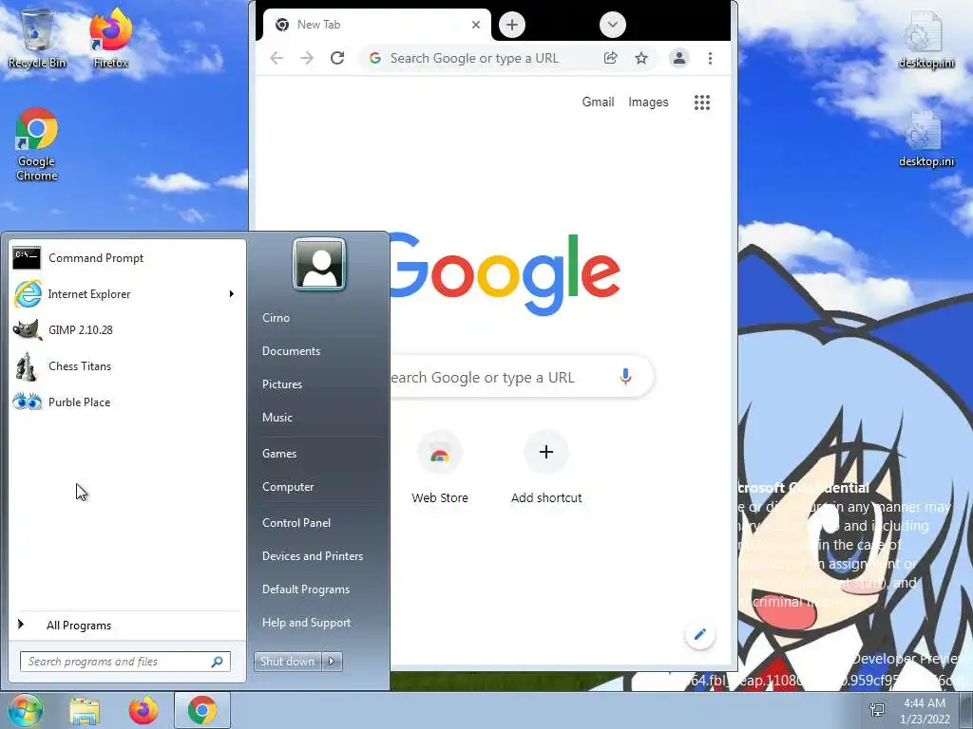The height and width of the screenshot is (729, 973).
Task: Click the taskbar clock showing 4:44 AM
Action: click(925, 711)
